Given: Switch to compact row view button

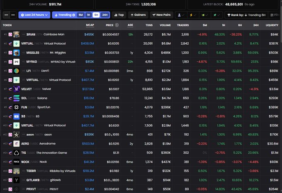Looking at the screenshot, I should coord(6,15).
